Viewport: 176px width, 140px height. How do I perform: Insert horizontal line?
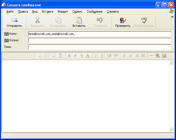tap(152, 56)
